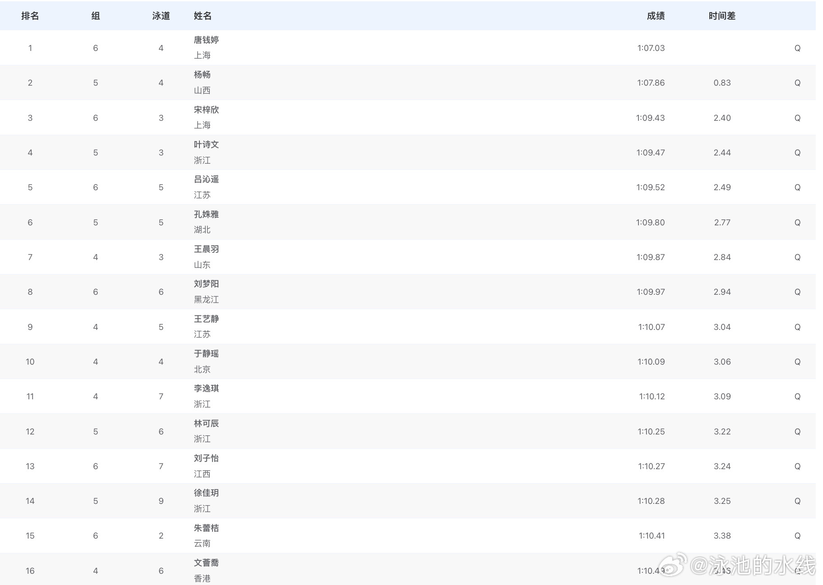Click rank number 10 for 于静瑶

[x=30, y=361]
